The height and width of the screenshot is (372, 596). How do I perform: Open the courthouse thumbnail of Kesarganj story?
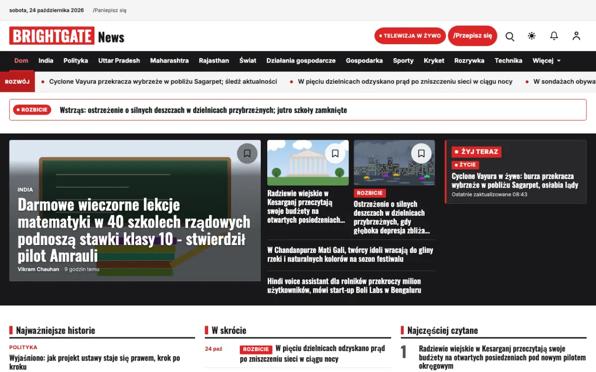pyautogui.click(x=308, y=163)
